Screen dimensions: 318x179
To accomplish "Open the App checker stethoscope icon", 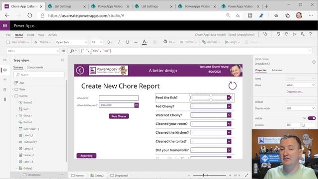I will pyautogui.click(x=265, y=34).
